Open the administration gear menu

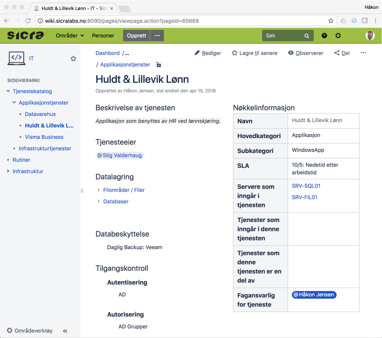(x=338, y=36)
